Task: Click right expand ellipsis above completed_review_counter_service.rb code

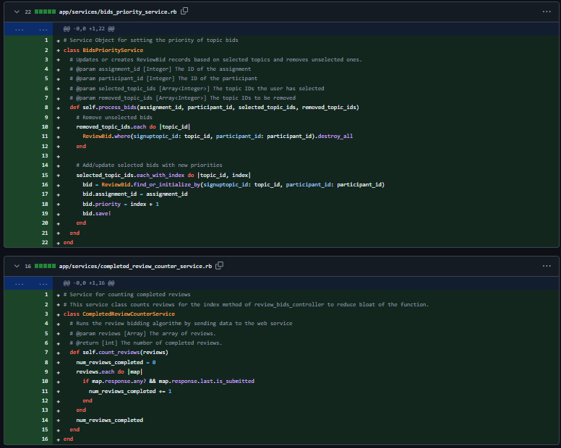Action: pyautogui.click(x=45, y=284)
